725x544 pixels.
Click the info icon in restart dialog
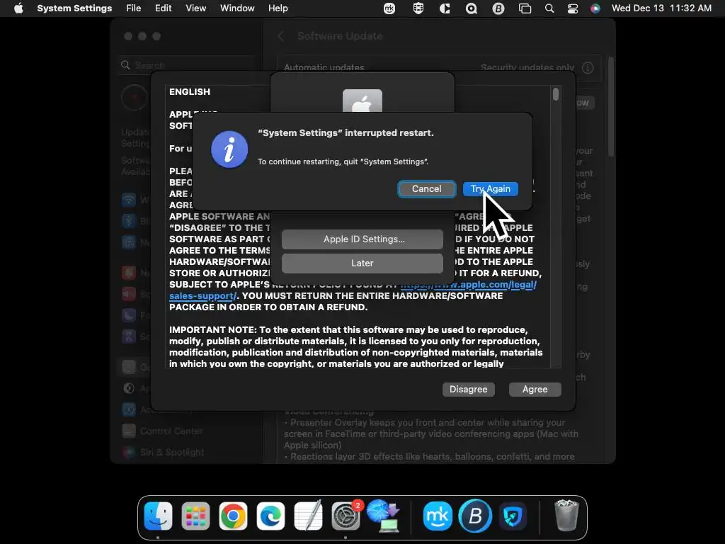[x=229, y=149]
